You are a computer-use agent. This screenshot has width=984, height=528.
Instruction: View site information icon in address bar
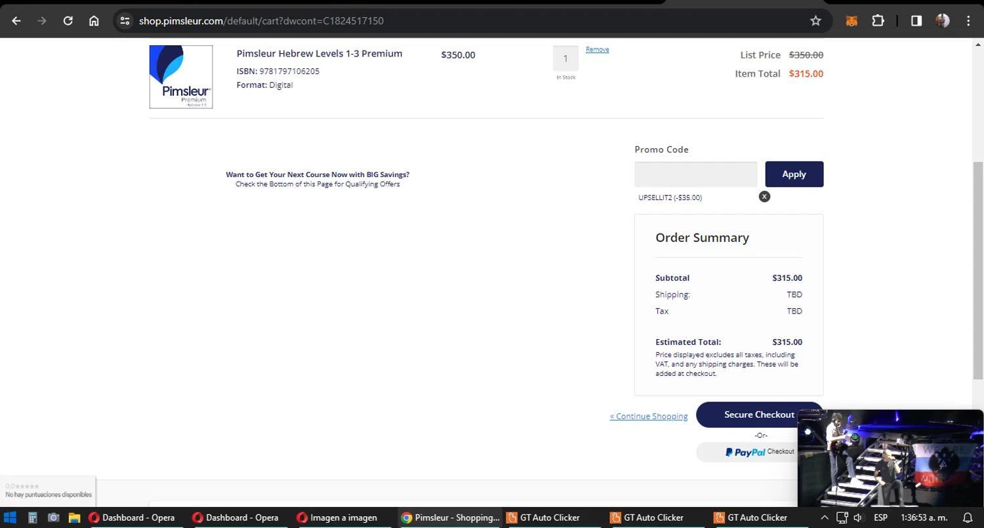click(125, 21)
